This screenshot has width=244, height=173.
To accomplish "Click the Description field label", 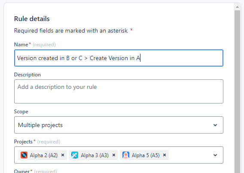I will pyautogui.click(x=27, y=75).
